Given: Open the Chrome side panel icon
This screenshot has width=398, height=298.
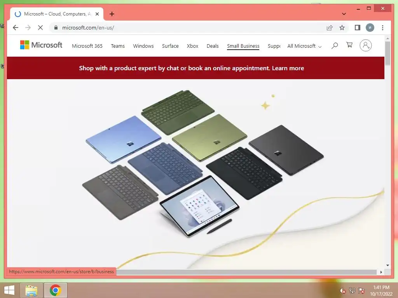Looking at the screenshot, I should pyautogui.click(x=358, y=28).
